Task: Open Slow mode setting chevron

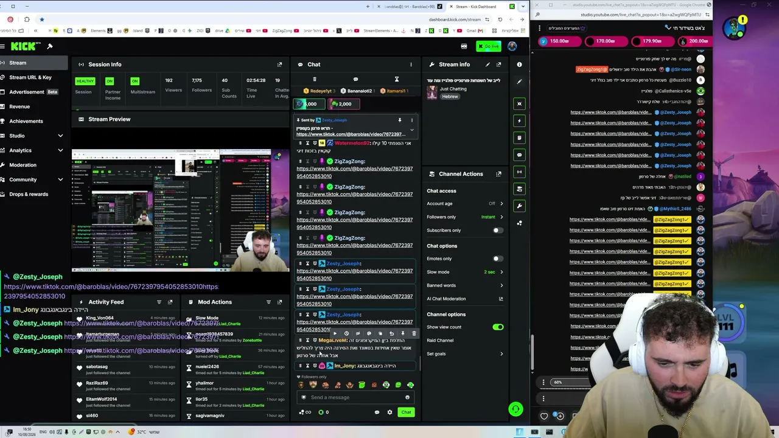Action: tap(501, 272)
